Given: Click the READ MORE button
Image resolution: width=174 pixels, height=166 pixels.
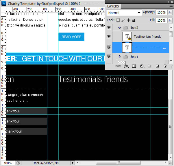Looking at the screenshot, I should click(x=71, y=37).
